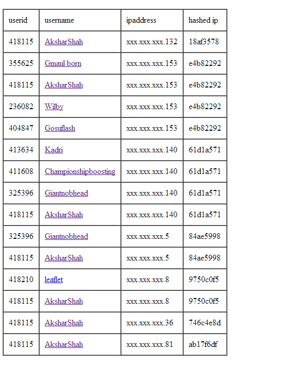This screenshot has width=288, height=384.
Task: Open AksharShah link beside IP ending .5
Action: point(64,258)
